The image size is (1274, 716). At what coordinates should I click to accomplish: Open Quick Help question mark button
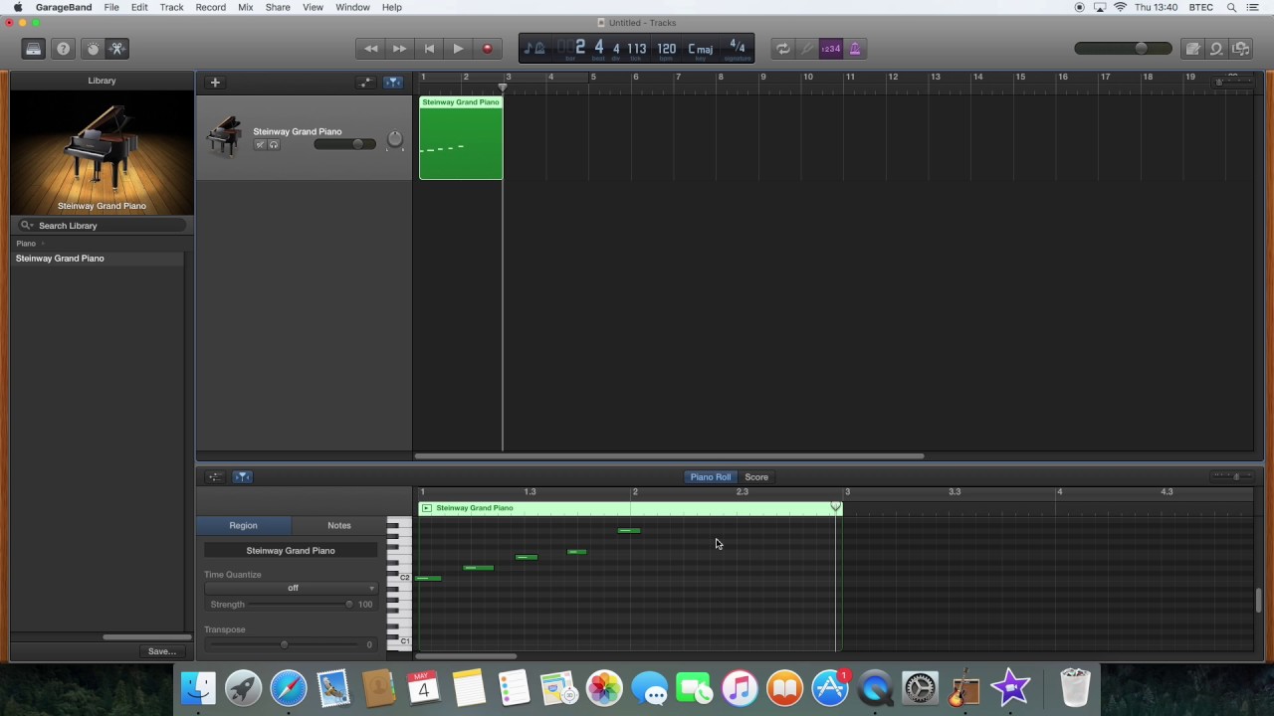pyautogui.click(x=63, y=49)
